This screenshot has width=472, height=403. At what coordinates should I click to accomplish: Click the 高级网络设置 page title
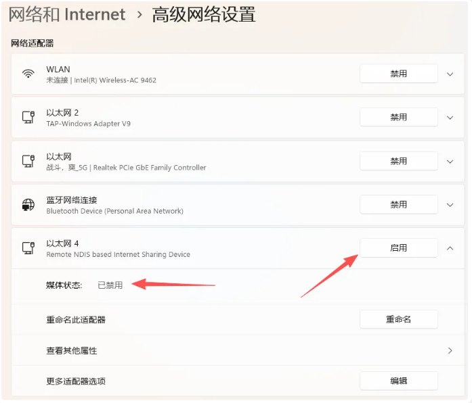pos(204,14)
